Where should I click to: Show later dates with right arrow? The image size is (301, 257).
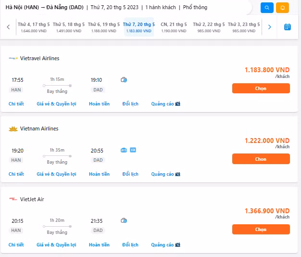(x=269, y=27)
